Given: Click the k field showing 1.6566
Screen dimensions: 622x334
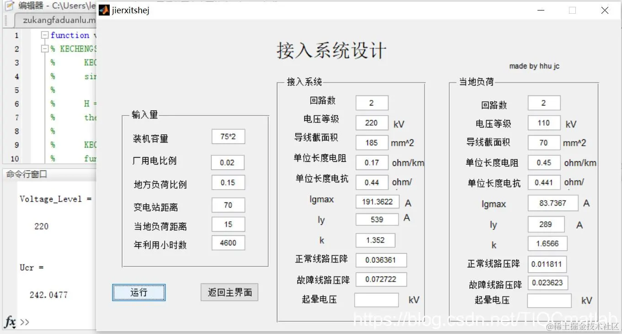Looking at the screenshot, I should pos(547,243).
